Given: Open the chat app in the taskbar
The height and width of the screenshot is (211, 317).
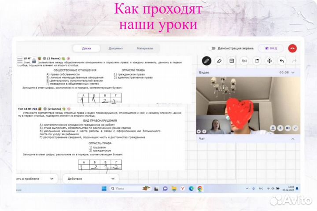Looking at the screenshot, I should tap(165, 189).
